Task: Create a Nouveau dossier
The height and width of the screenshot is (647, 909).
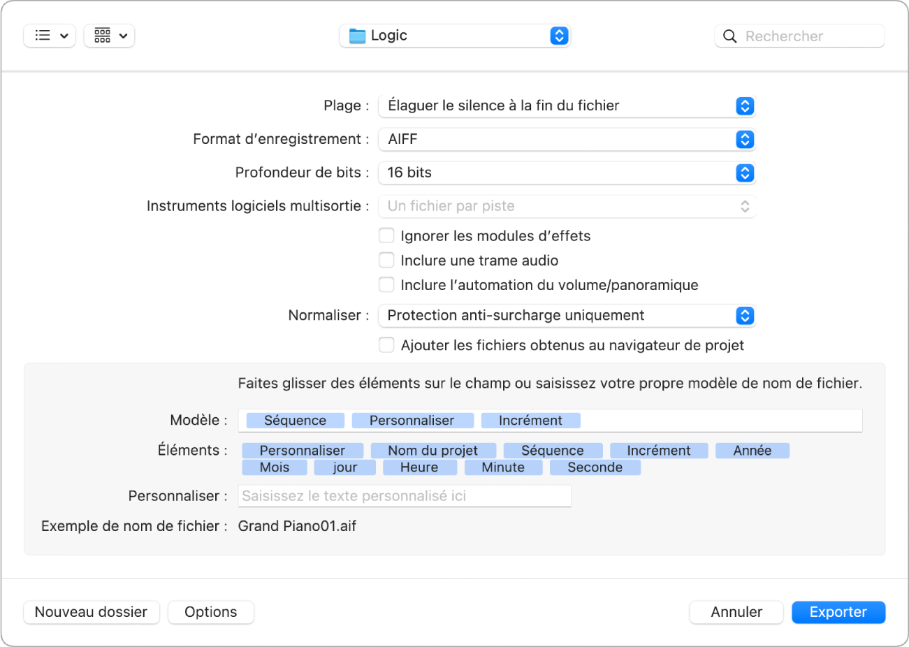Action: click(x=91, y=612)
